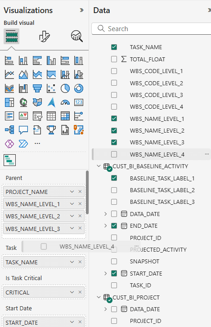Remove WBS_NAME_LEVEL_3 from Parent well
Image resolution: width=211 pixels, height=327 pixels.
pyautogui.click(x=80, y=228)
